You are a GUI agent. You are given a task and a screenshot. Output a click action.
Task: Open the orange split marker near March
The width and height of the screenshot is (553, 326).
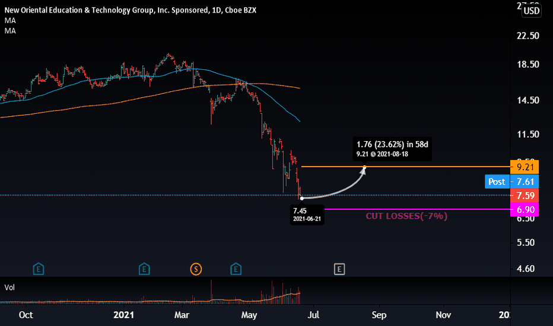(x=196, y=269)
